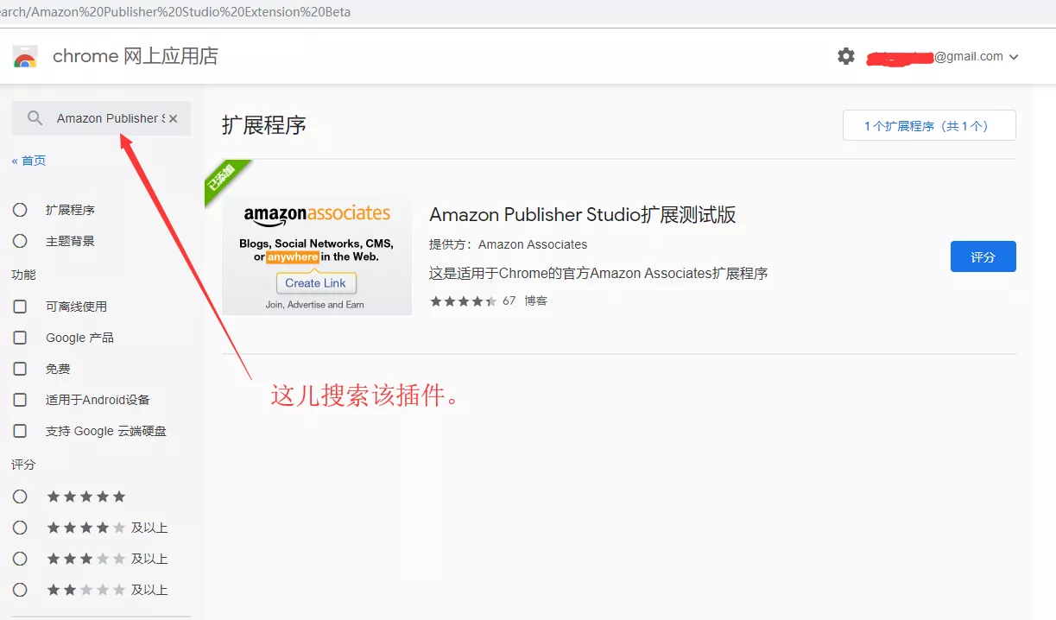The height and width of the screenshot is (620, 1056).
Task: Click the 67 ratings count
Action: 509,301
